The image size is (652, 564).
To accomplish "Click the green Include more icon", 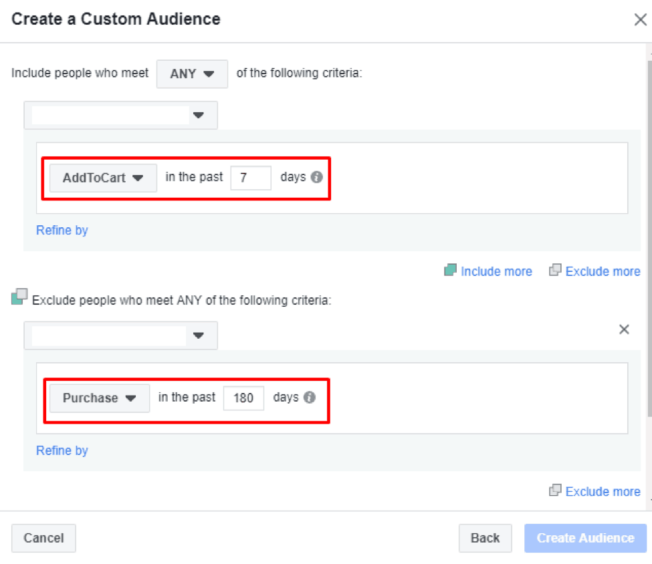I will (450, 271).
